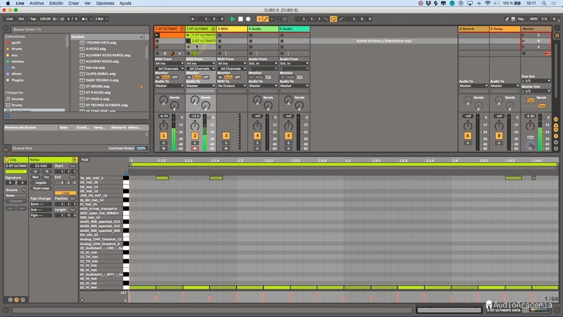This screenshot has width=563, height=317.
Task: Show the Launch box with L icon
Action: 10,300
